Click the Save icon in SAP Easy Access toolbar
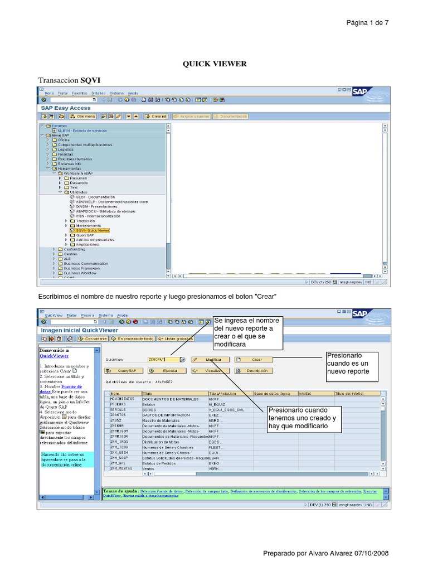428x571 pixels. 110,100
